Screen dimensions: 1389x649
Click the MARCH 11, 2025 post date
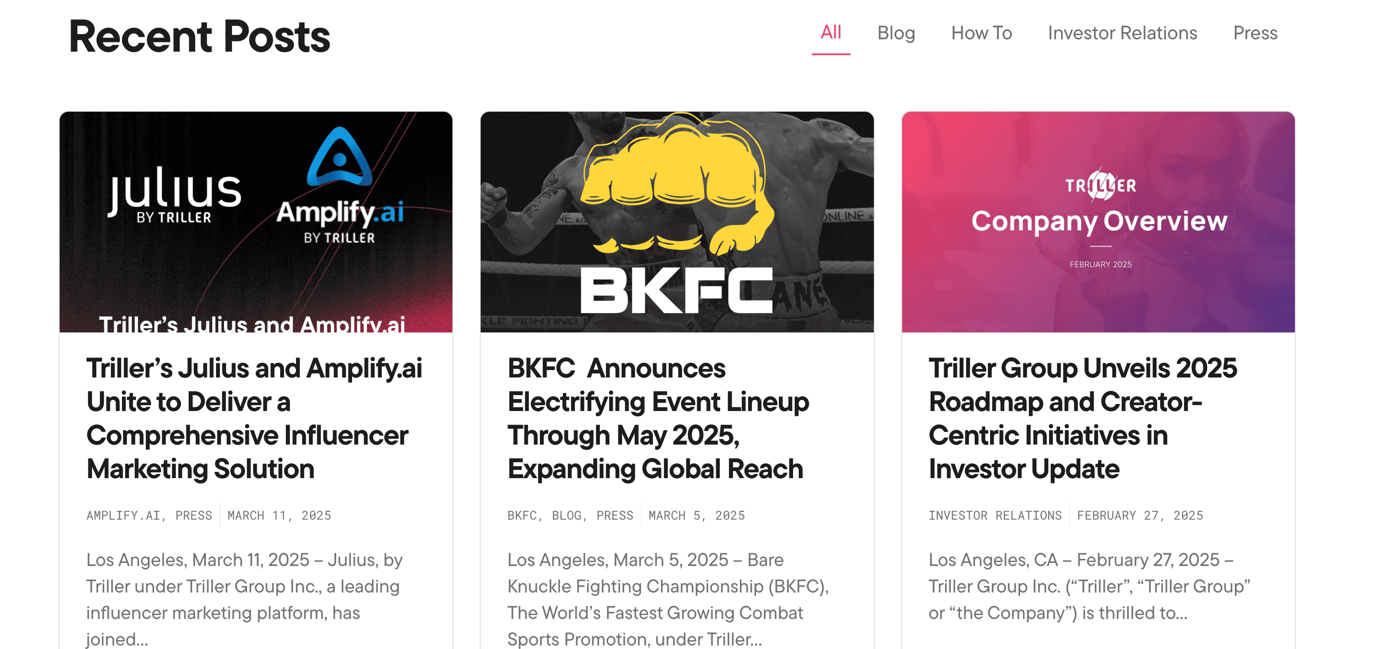pos(279,515)
